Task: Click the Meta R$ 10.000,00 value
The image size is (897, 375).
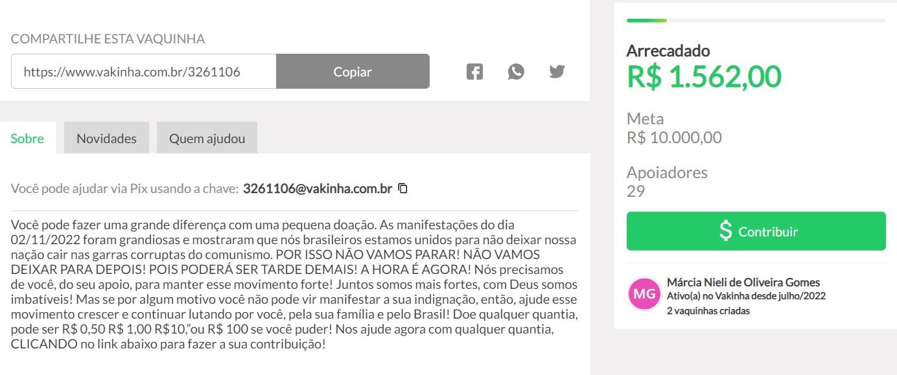Action: click(x=674, y=138)
